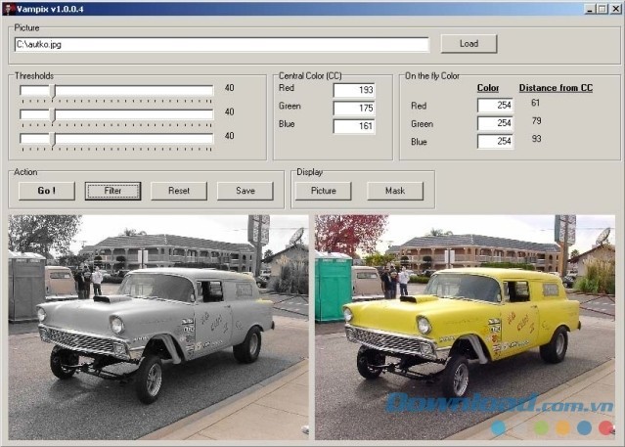Click the middle threshold slider track

point(133,114)
